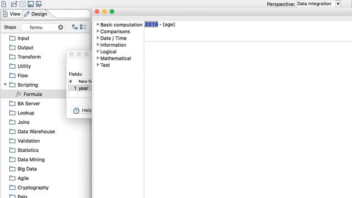Click the BA Server folder icon
The width and height of the screenshot is (352, 198).
(x=12, y=103)
